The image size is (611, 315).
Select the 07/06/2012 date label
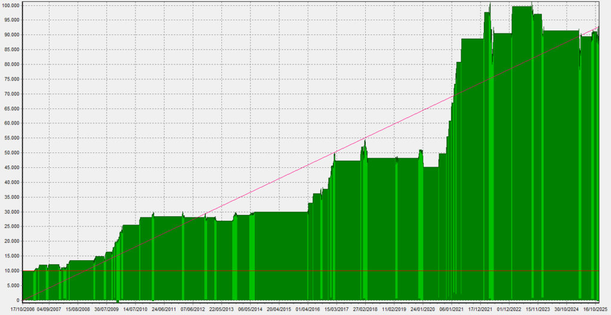(x=193, y=310)
